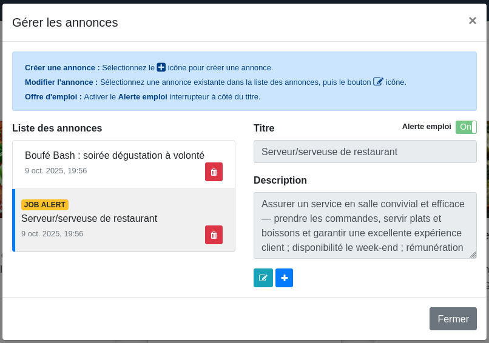
Task: Click the textarea resize handle corner
Action: [x=473, y=255]
